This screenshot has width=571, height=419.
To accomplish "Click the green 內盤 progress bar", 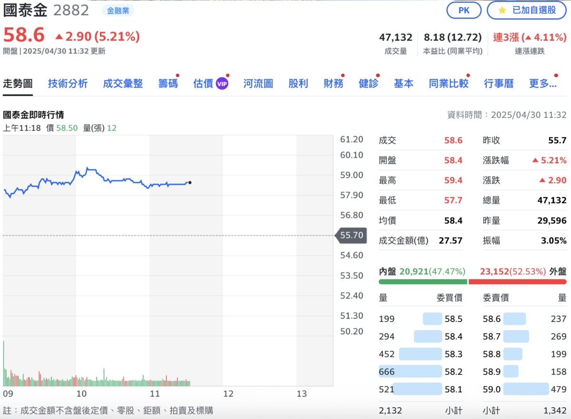I will click(x=423, y=282).
